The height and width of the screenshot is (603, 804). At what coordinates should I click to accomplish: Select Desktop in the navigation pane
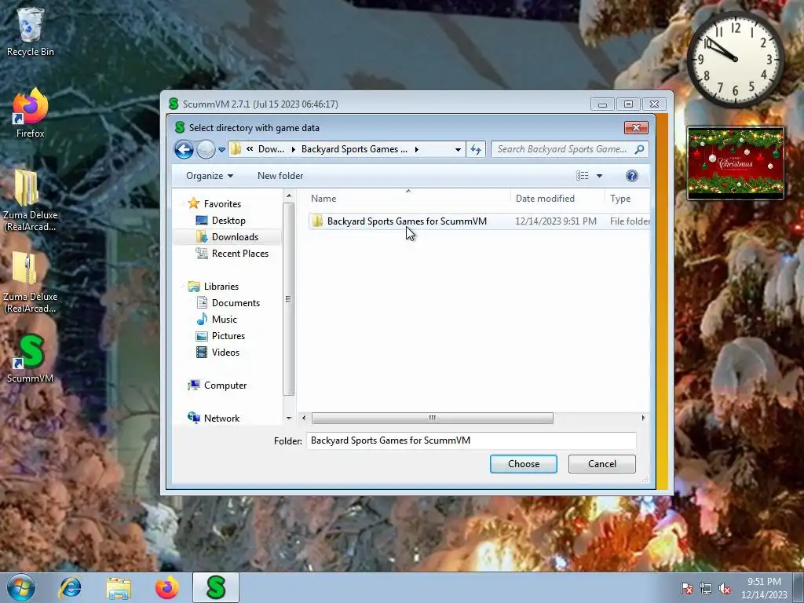(x=228, y=221)
